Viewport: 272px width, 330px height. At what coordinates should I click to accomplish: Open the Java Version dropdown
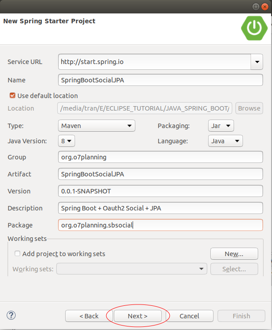click(66, 141)
